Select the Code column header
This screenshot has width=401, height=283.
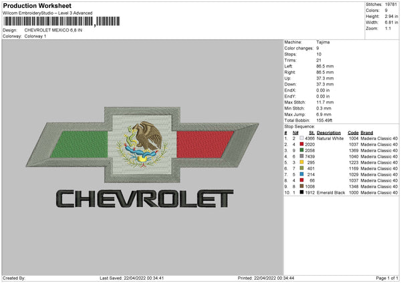pyautogui.click(x=353, y=133)
